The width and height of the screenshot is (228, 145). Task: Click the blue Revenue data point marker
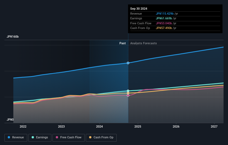coord(128,63)
